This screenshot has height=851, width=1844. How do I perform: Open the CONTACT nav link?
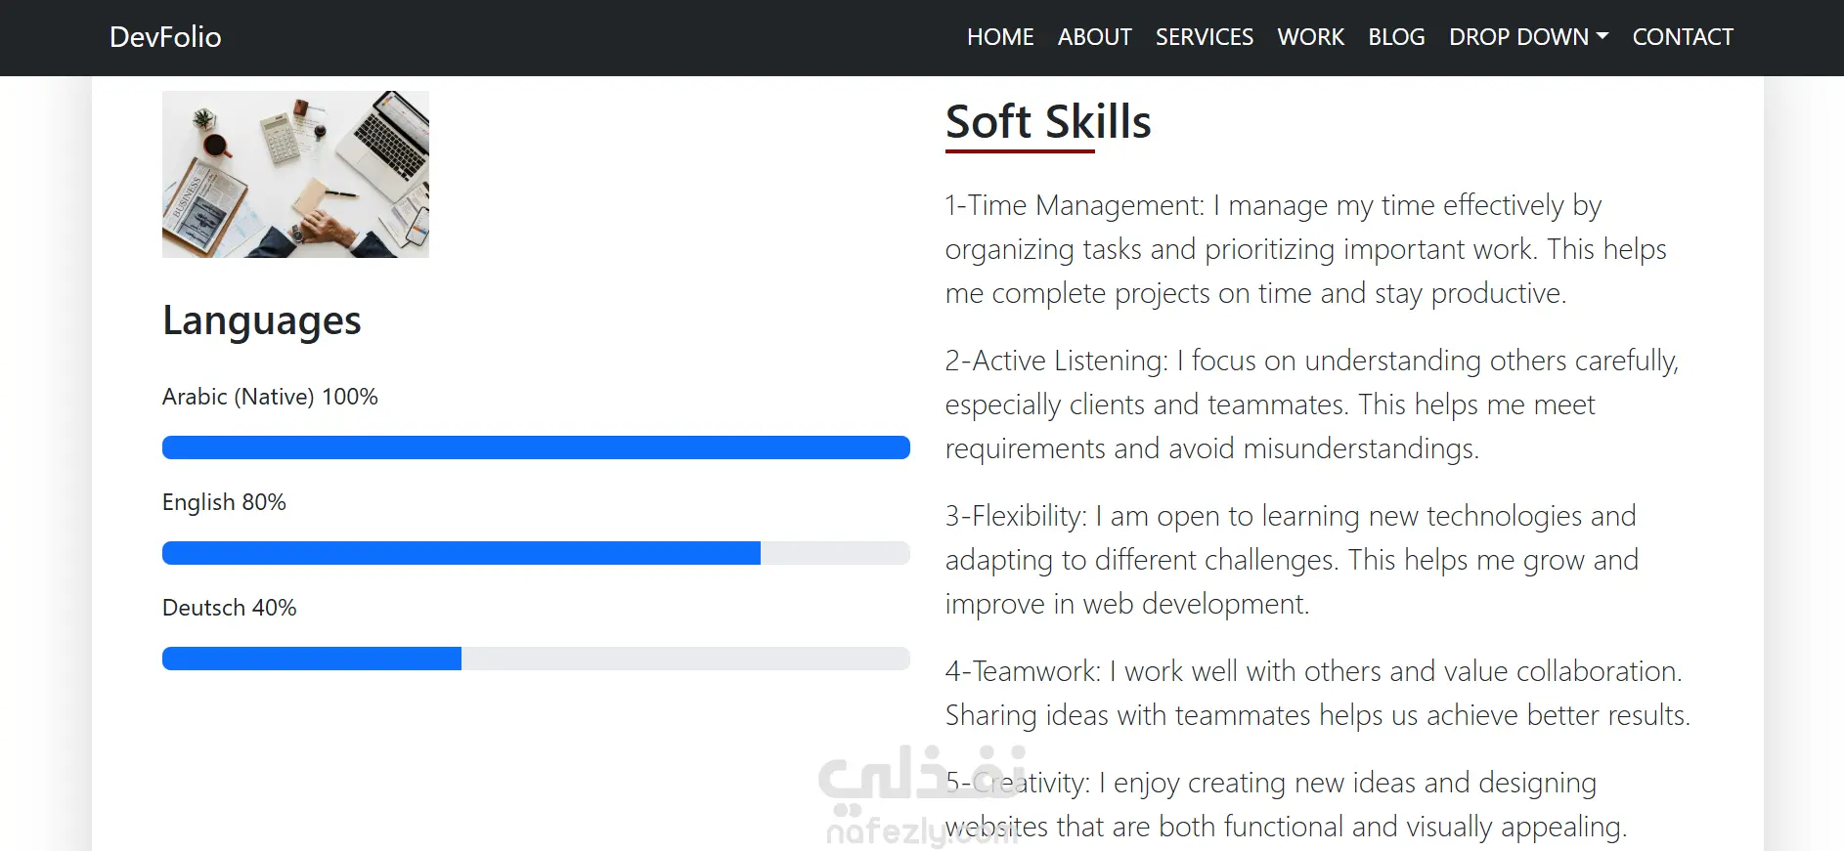pyautogui.click(x=1682, y=37)
